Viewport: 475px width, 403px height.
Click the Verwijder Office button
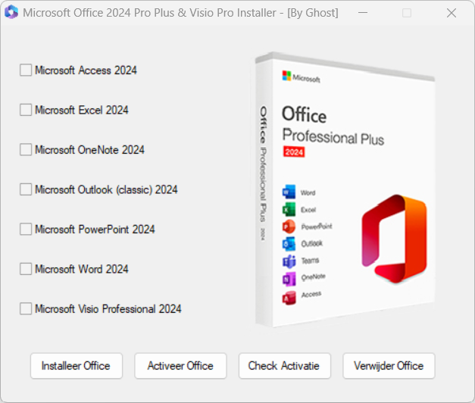click(389, 366)
